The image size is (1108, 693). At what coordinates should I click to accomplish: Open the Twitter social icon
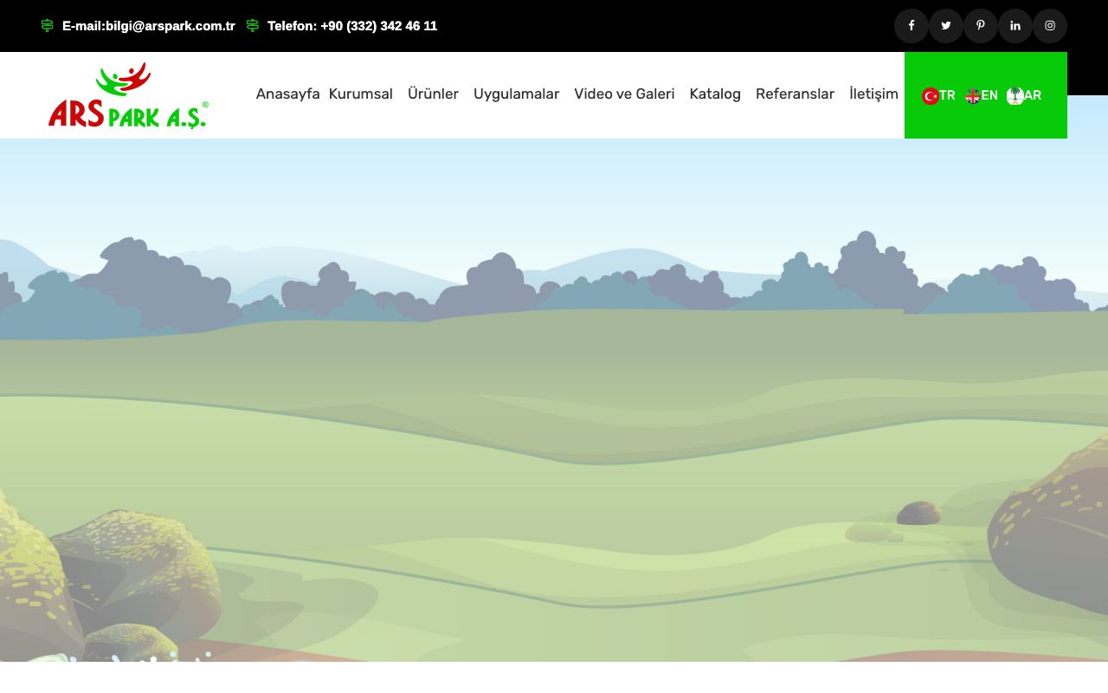pos(945,26)
